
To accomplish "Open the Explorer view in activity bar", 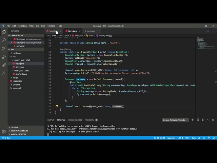I will point(4,32).
